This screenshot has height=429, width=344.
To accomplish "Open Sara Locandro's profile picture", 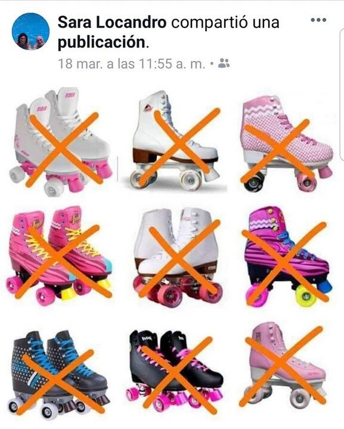I will tap(30, 31).
